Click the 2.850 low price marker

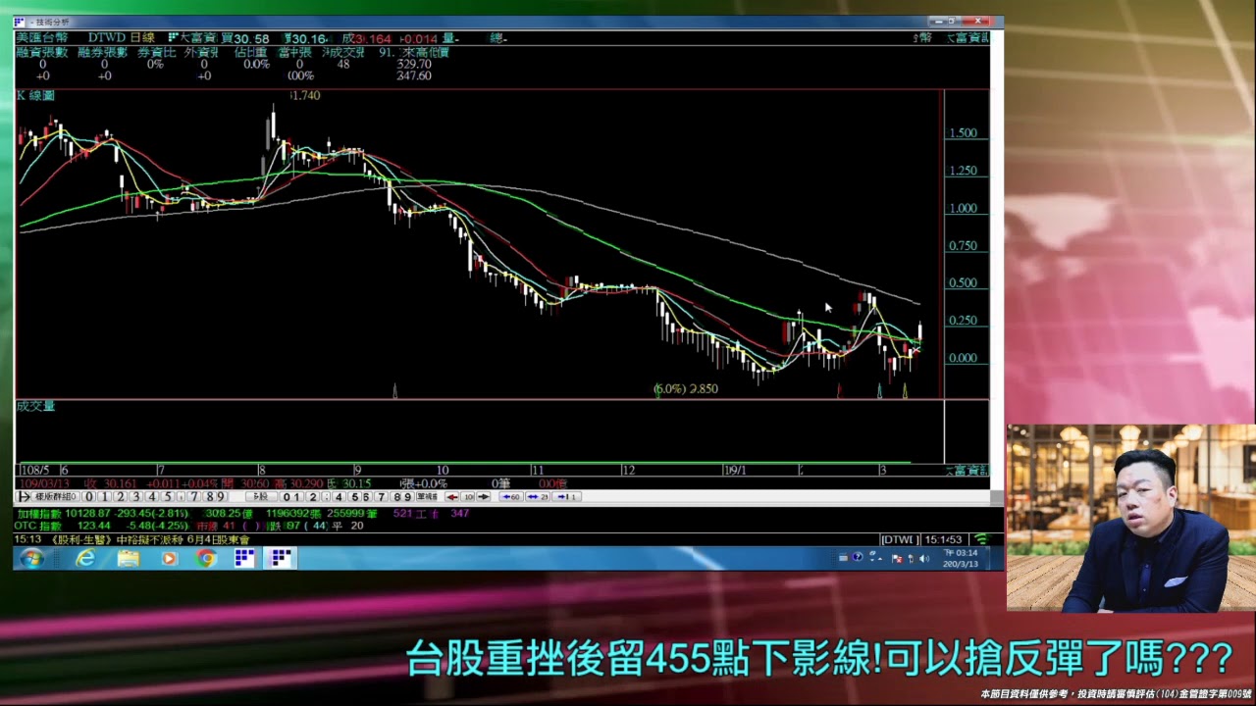tap(704, 389)
